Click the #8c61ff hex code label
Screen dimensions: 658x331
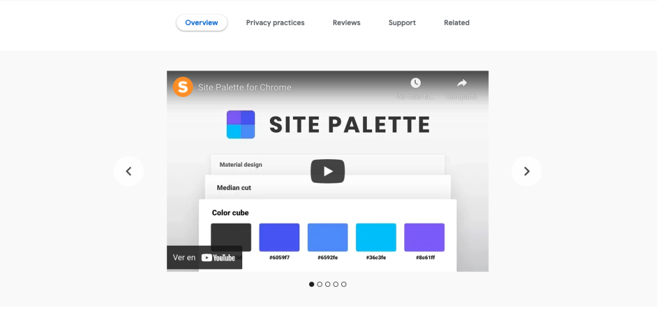point(425,258)
